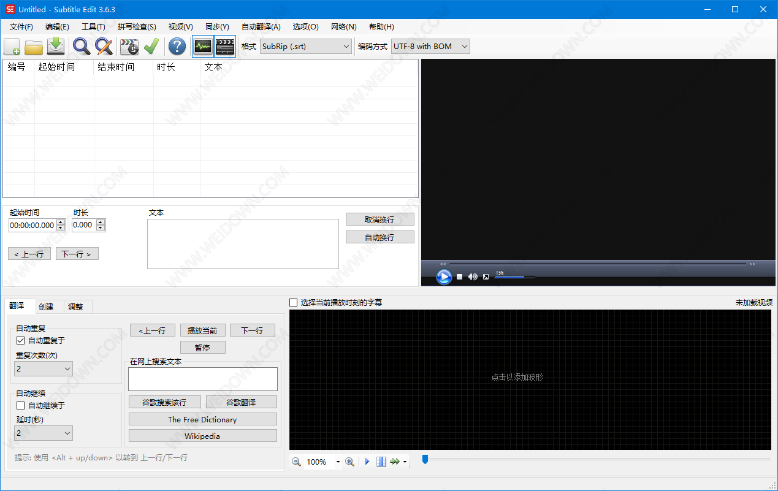Open Help via the blue question mark icon

tap(177, 47)
